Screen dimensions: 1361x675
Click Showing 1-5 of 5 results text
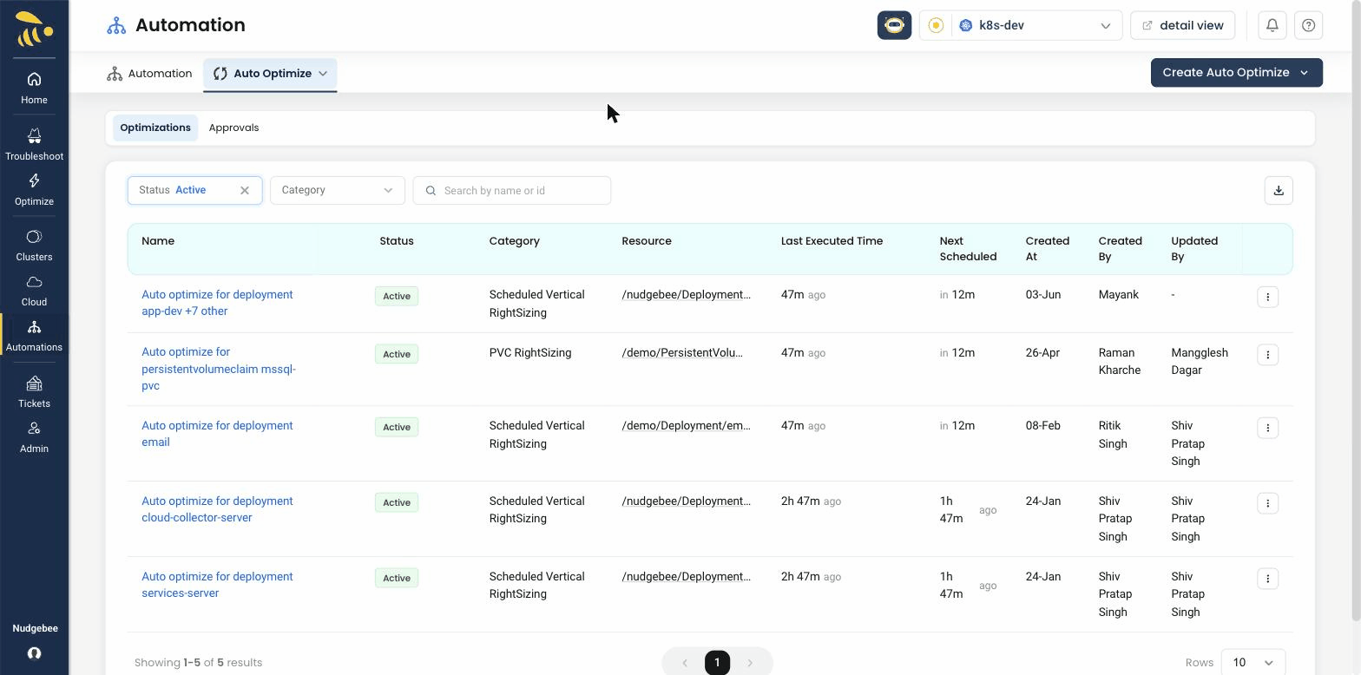(x=198, y=663)
